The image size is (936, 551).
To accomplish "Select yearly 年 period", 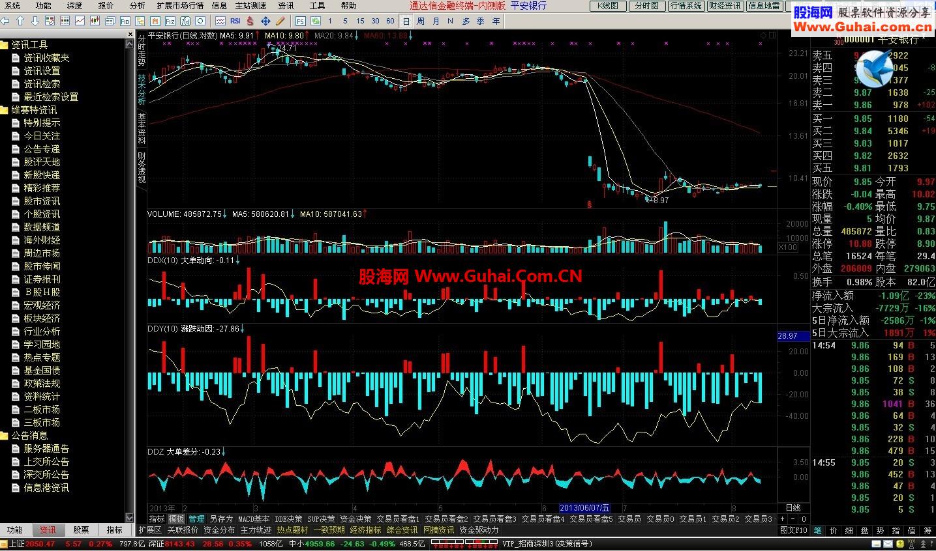I will [x=496, y=21].
